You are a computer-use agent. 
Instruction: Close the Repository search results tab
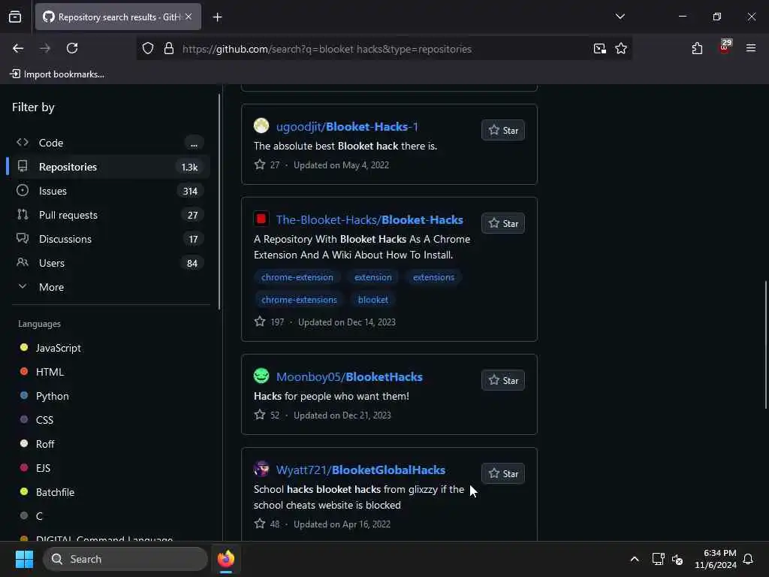coord(188,17)
